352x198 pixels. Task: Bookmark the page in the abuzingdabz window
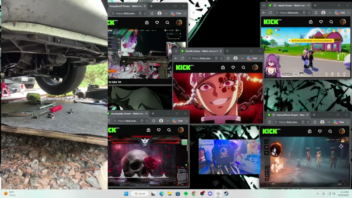click(x=147, y=121)
